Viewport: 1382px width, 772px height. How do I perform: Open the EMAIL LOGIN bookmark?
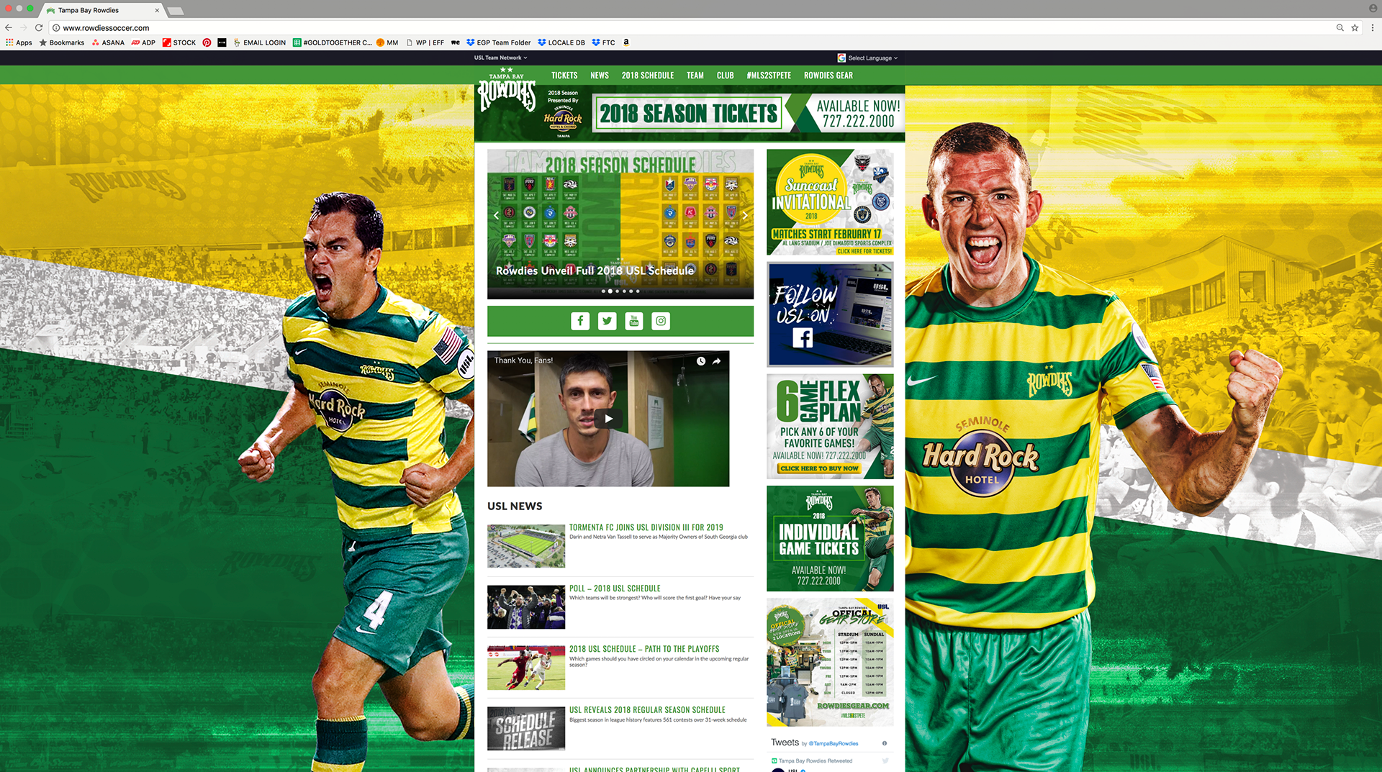coord(260,42)
